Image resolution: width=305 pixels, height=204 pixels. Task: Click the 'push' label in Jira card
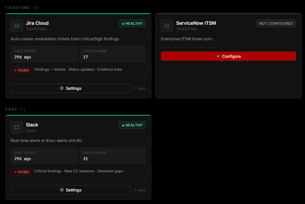[142, 88]
